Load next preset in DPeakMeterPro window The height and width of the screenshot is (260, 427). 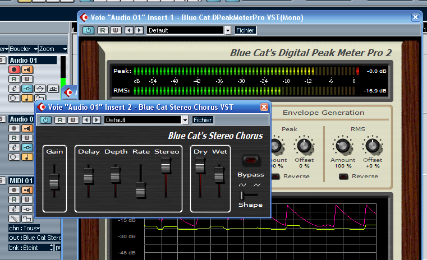139,30
